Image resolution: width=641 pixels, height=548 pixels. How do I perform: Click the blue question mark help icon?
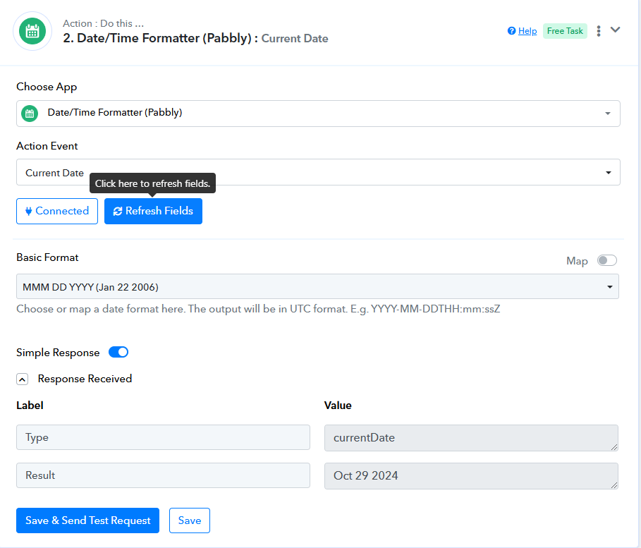pos(511,31)
